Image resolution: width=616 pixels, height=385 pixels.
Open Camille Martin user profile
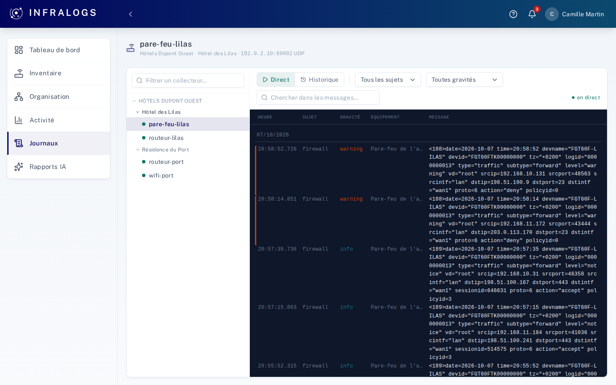[575, 14]
